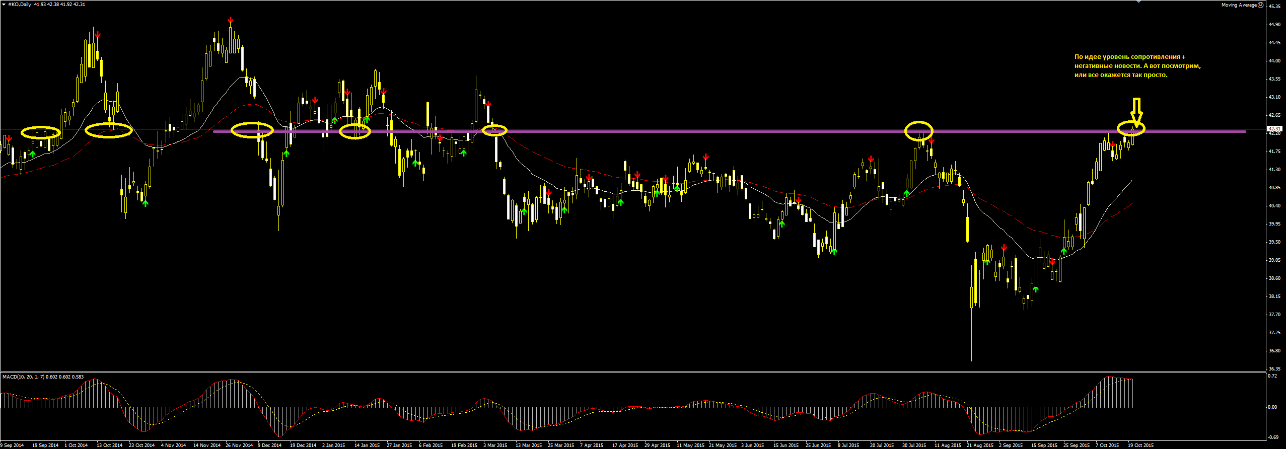Viewport: 1286px width, 449px height.
Task: Click the current price tag 42.31
Action: point(1274,129)
